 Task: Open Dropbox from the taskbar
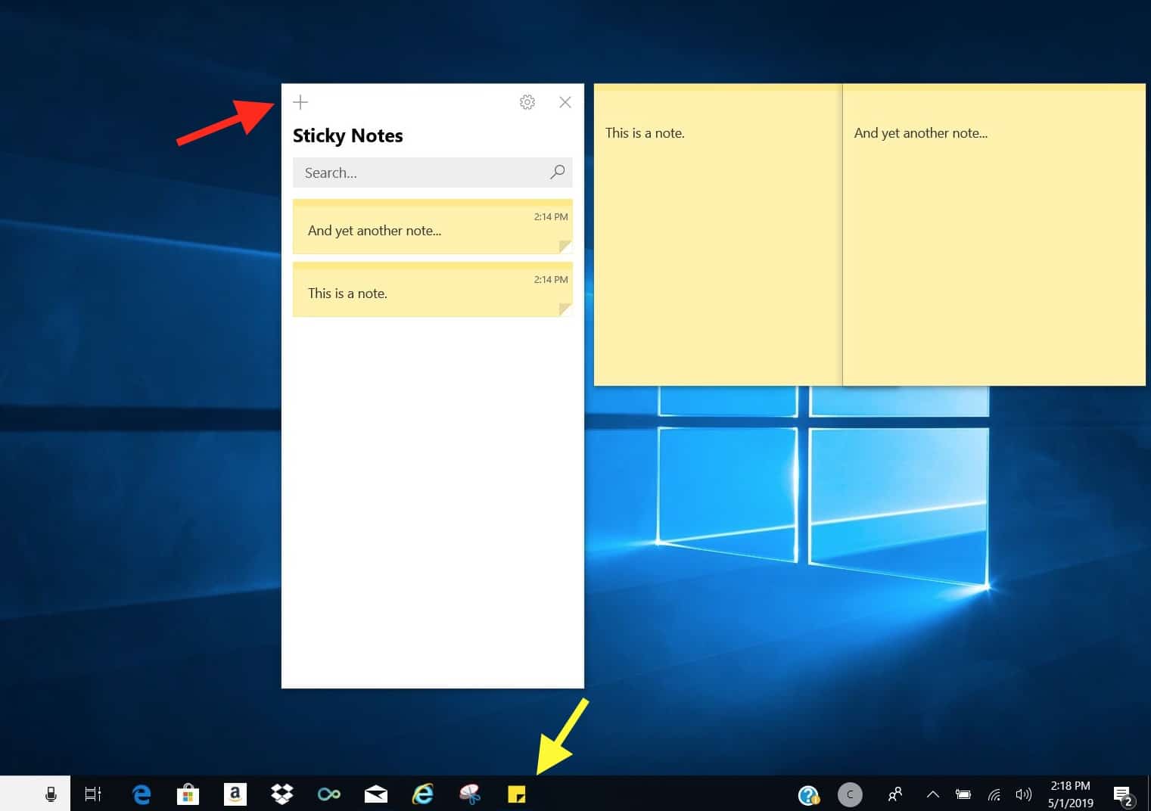click(282, 794)
